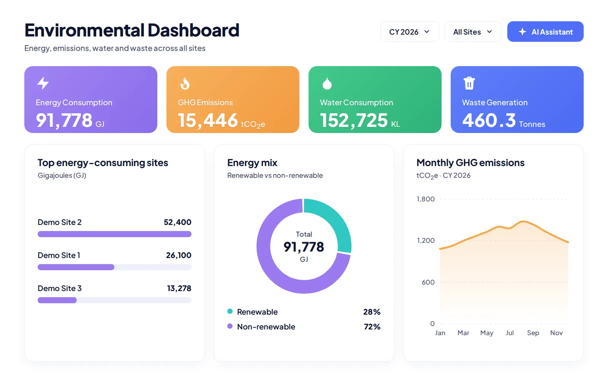Click the 28% renewable share value

click(x=372, y=312)
